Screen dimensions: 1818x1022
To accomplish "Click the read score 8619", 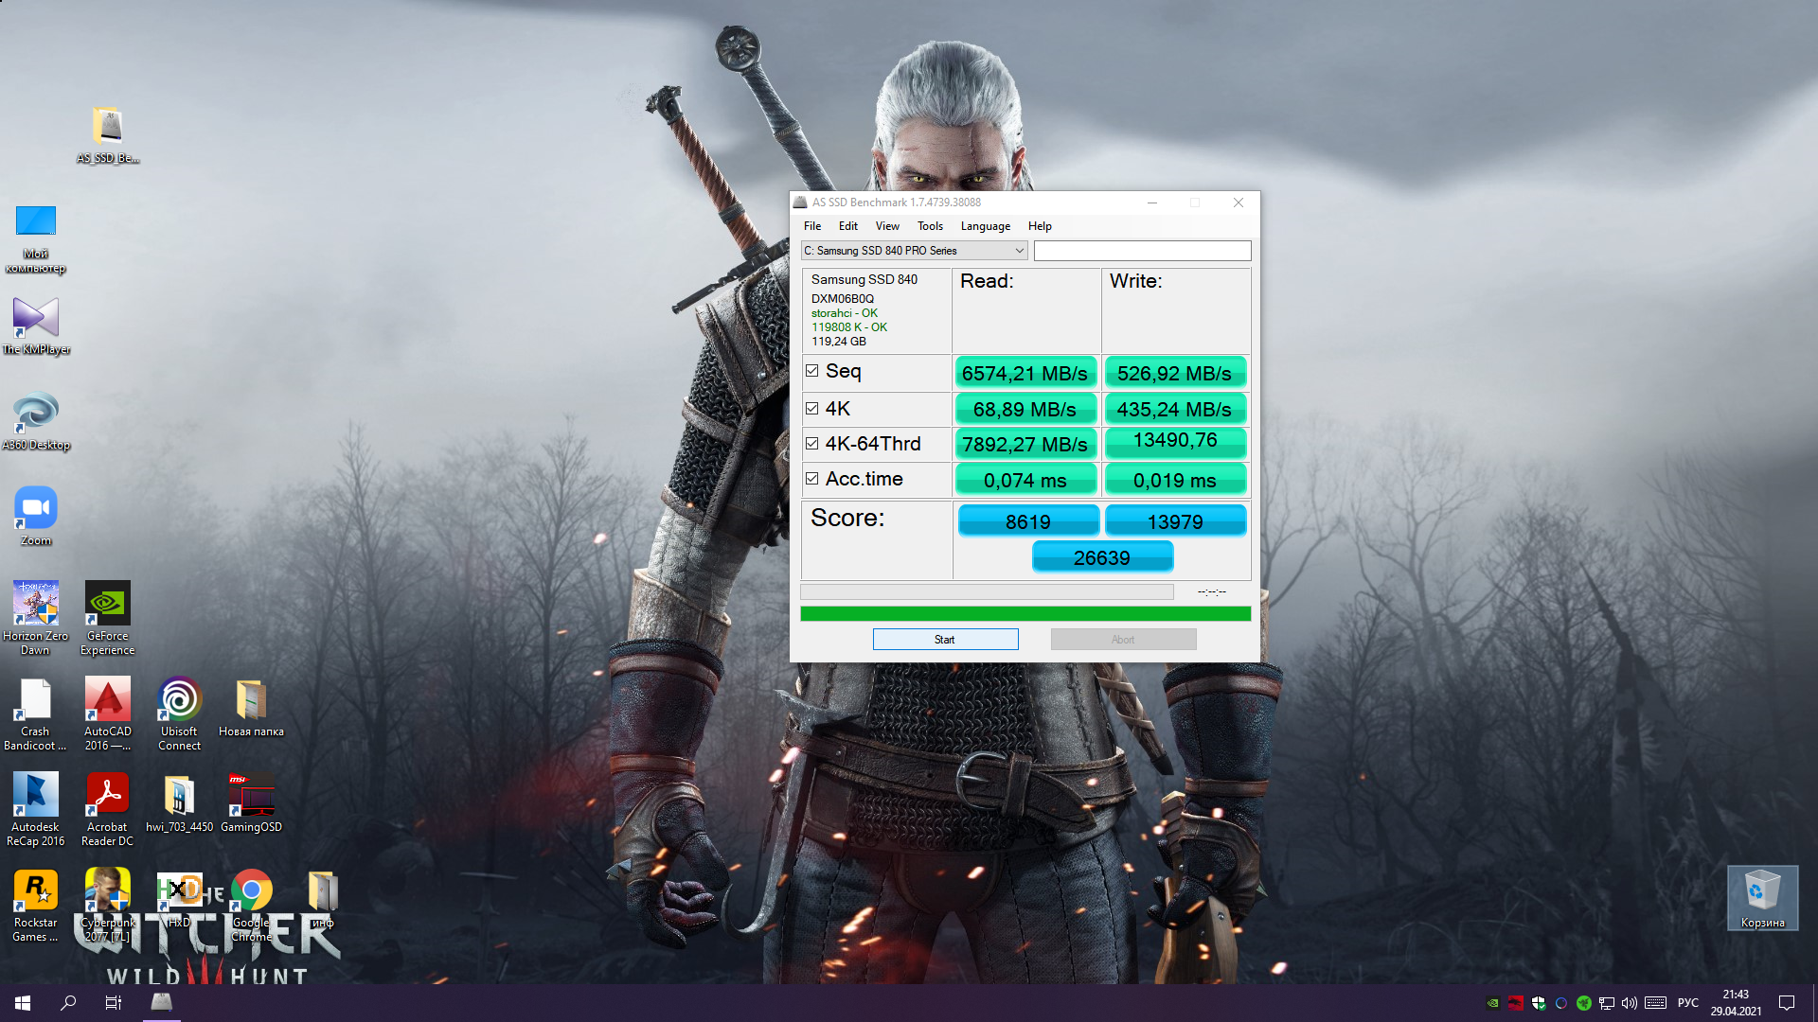I will 1028,521.
